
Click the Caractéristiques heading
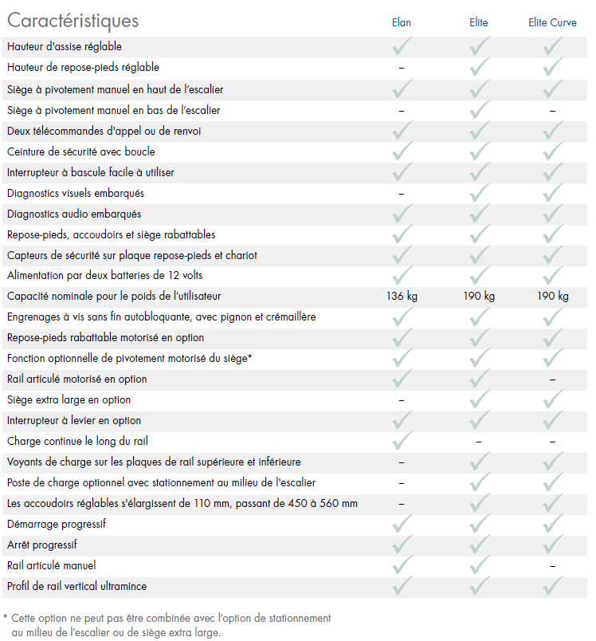73,21
